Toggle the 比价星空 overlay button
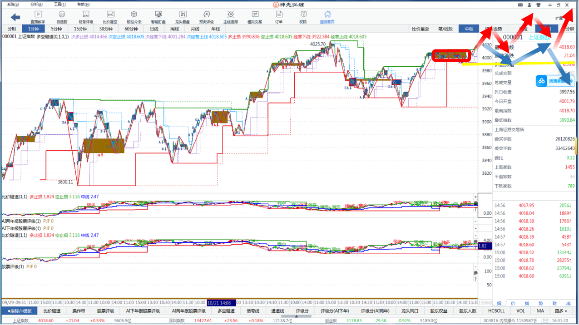Image resolution: width=579 pixels, height=325 pixels. click(421, 29)
